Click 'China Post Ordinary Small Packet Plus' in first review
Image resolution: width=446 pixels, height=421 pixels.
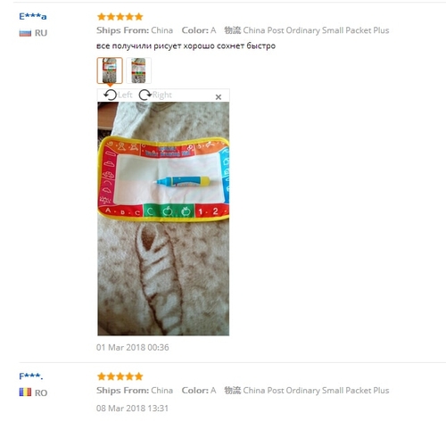[x=316, y=30]
